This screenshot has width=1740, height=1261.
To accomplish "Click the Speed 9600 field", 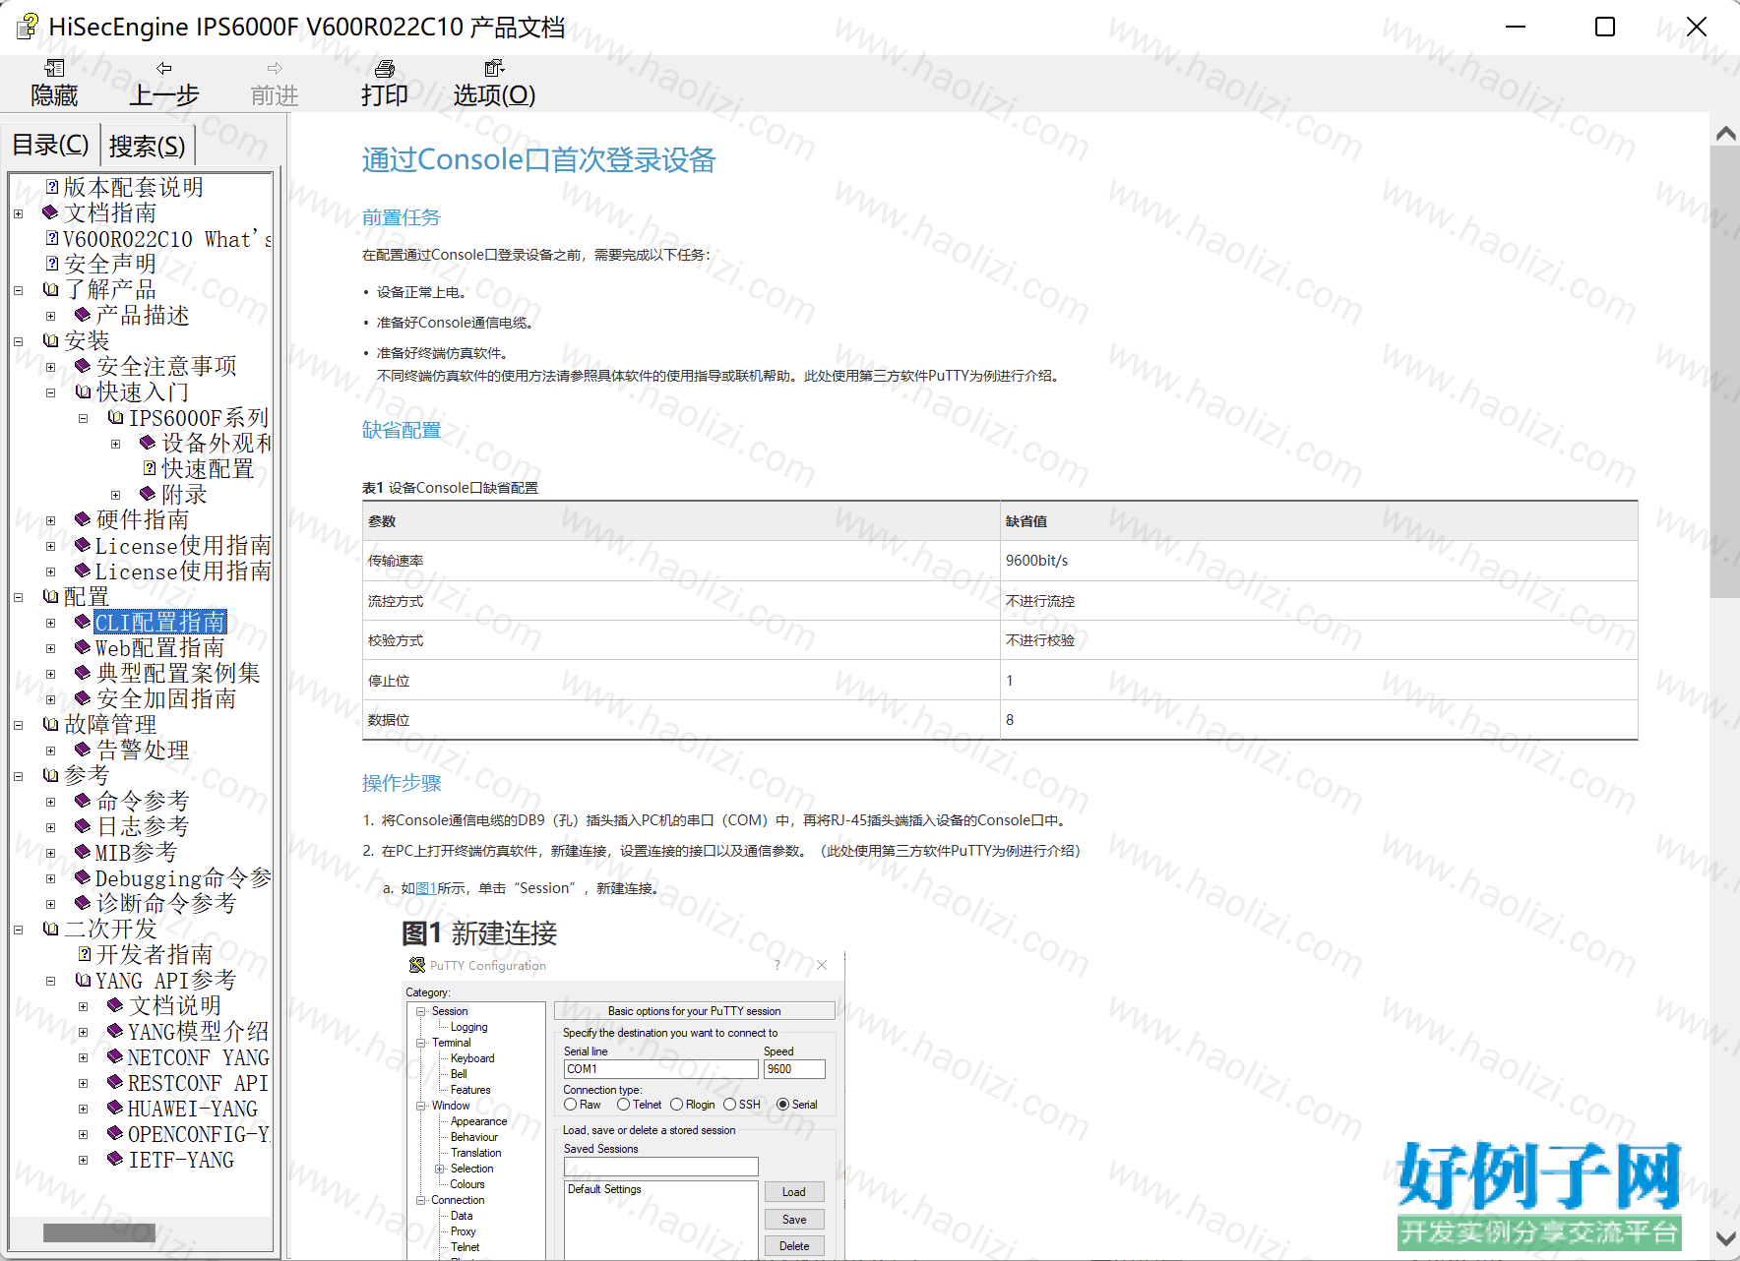I will coord(794,1069).
